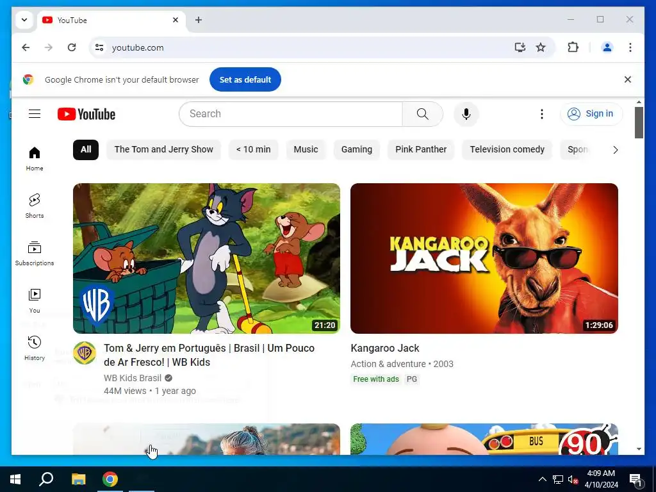The height and width of the screenshot is (492, 656).
Task: Expand the tab search dropdown
Action: pos(24,20)
